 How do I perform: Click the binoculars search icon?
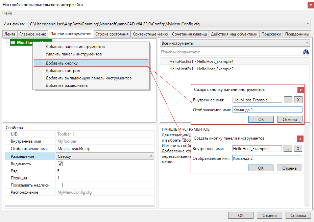click(306, 52)
